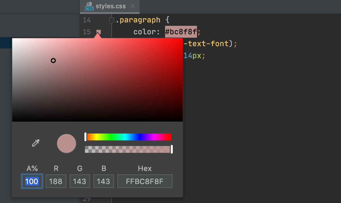Select the current color preview circle

66,143
